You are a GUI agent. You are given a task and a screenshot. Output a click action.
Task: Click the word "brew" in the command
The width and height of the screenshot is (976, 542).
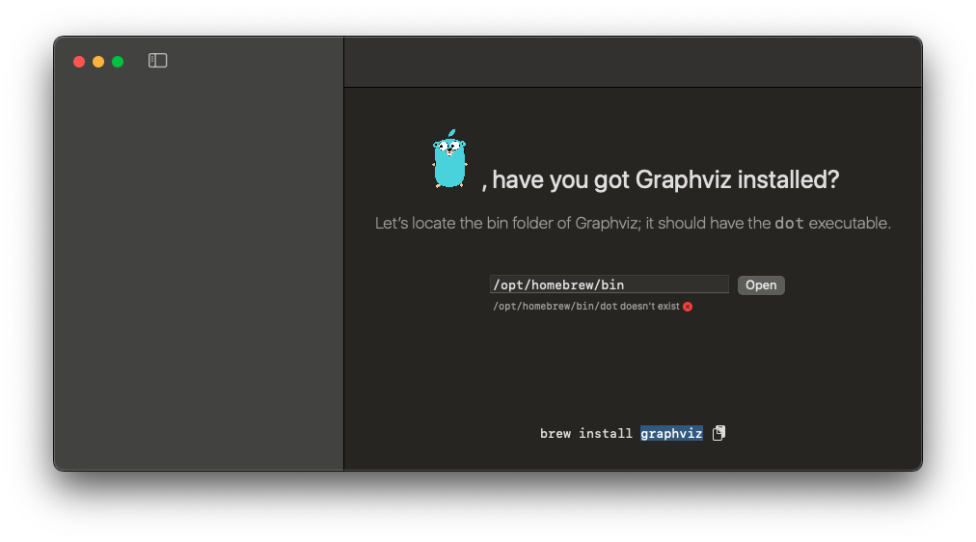556,434
